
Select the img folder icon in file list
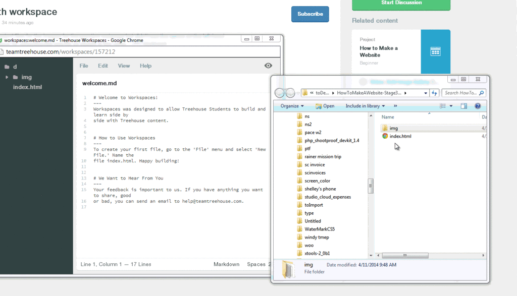point(385,128)
